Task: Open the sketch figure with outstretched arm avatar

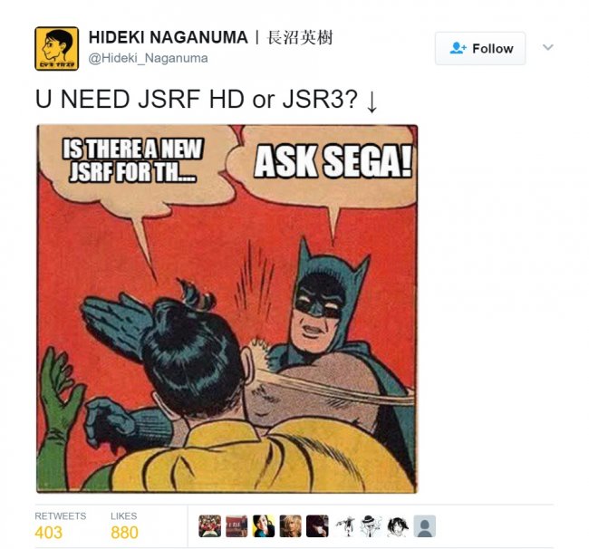Action: (344, 526)
